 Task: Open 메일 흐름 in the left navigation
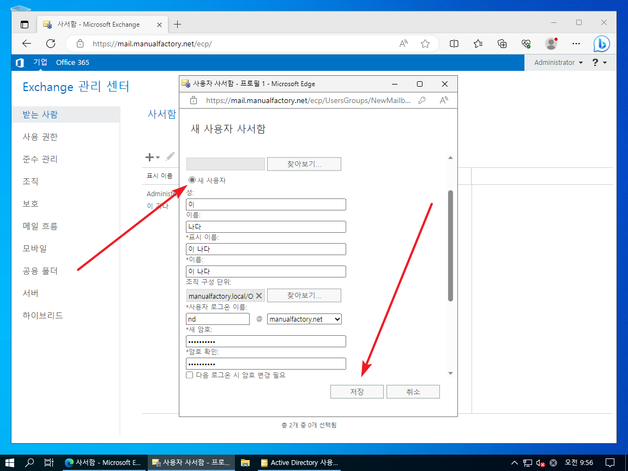point(40,226)
